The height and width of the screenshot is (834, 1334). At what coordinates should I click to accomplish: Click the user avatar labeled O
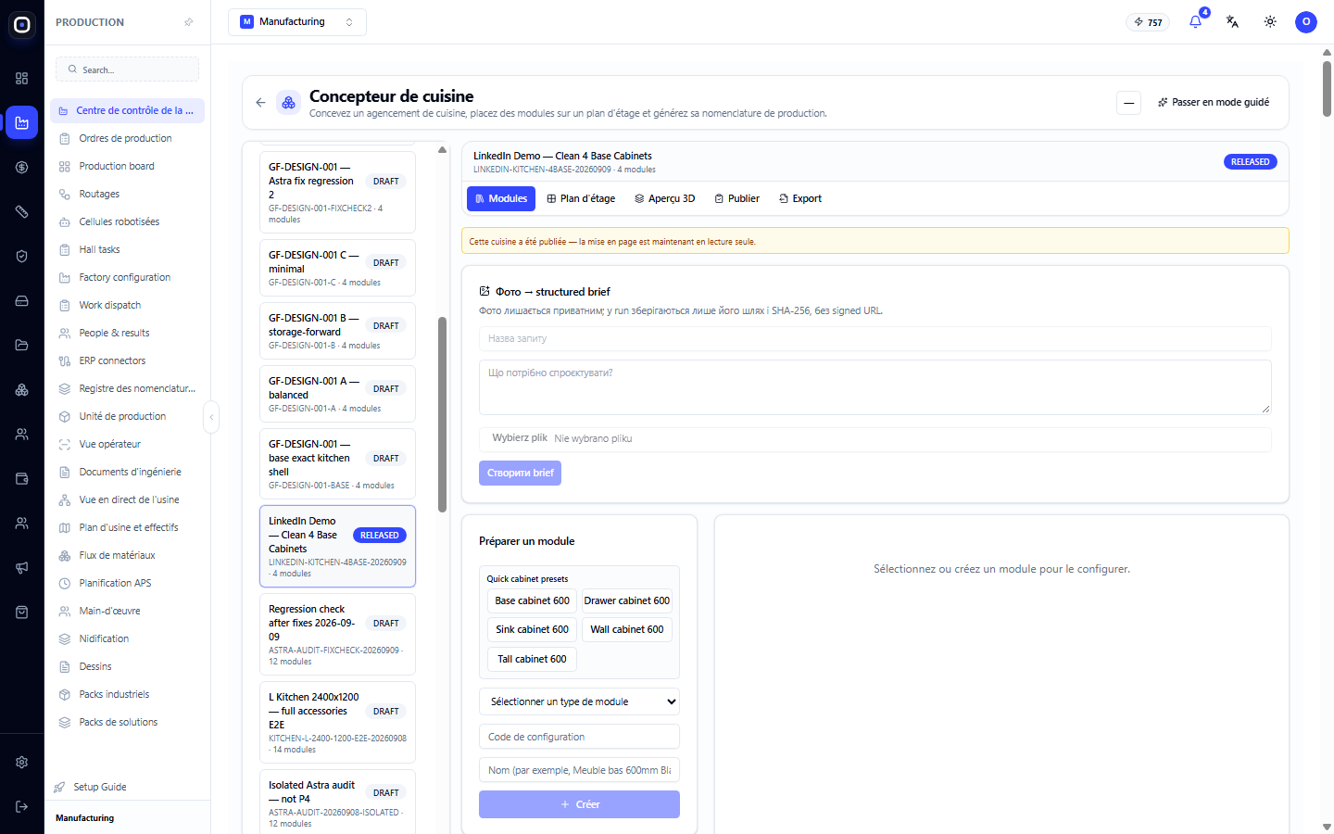point(1306,21)
